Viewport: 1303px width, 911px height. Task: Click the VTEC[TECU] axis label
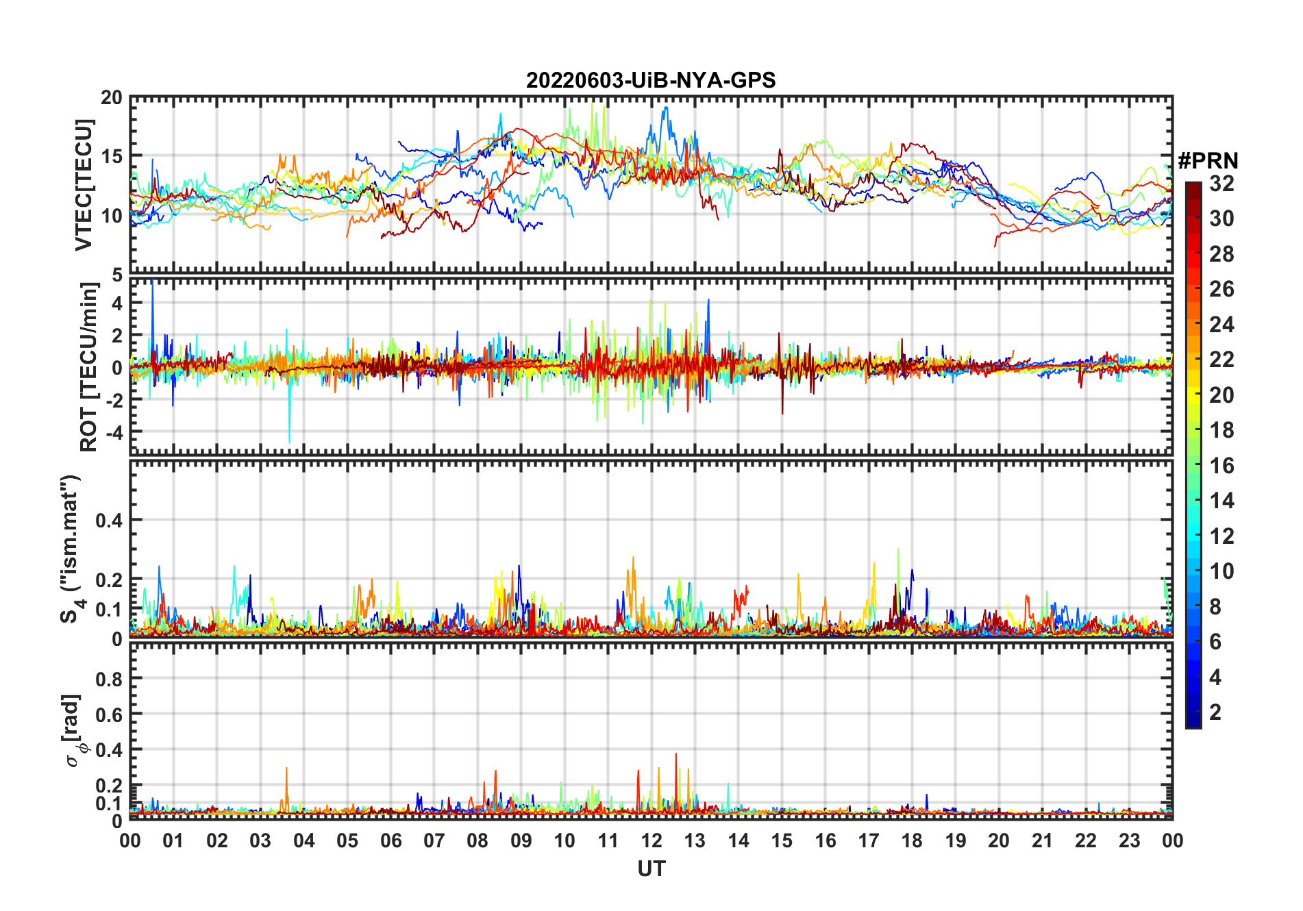[84, 185]
